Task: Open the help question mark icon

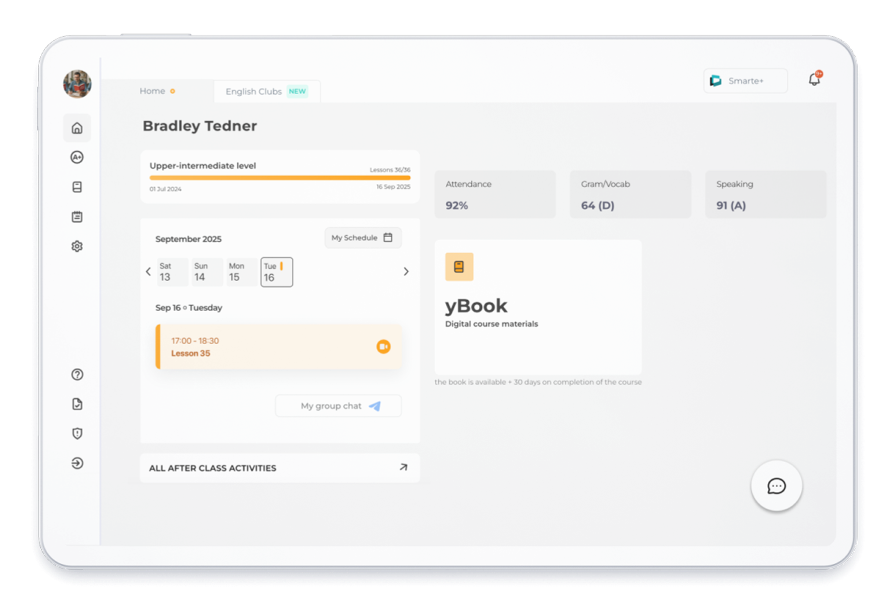Action: coord(77,374)
